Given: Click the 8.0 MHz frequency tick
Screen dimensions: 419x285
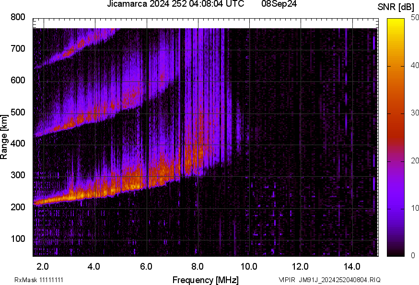Looking at the screenshot, I should (x=197, y=267).
